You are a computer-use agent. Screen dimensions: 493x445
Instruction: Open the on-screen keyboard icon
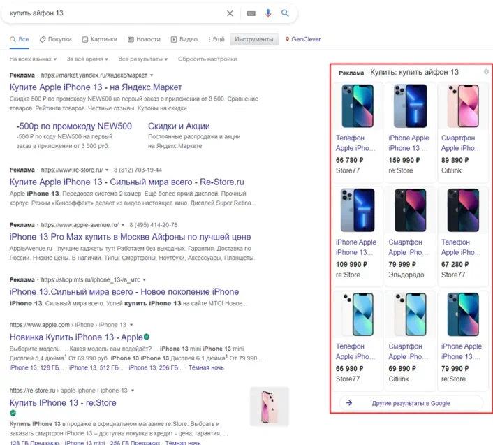(251, 13)
